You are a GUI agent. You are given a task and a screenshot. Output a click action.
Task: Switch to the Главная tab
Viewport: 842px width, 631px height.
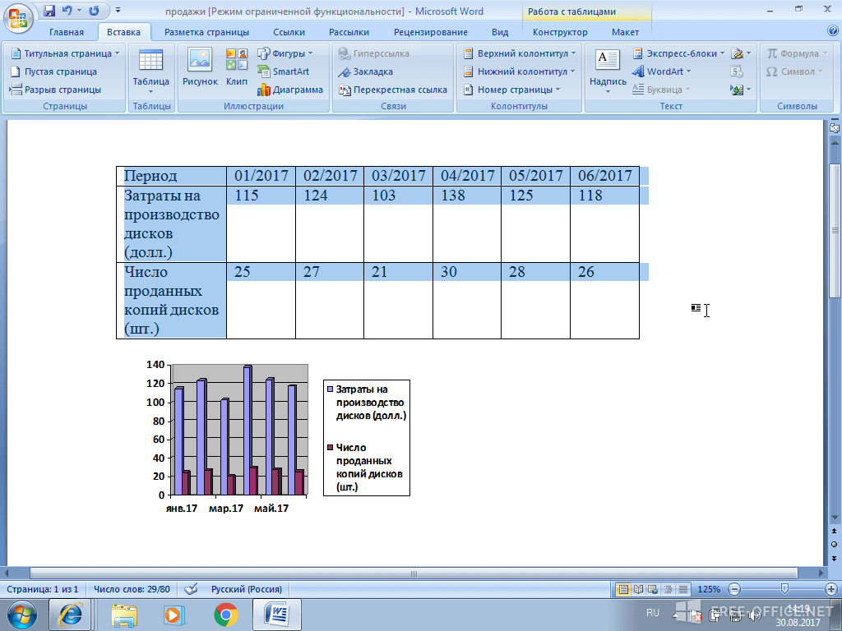tap(67, 32)
